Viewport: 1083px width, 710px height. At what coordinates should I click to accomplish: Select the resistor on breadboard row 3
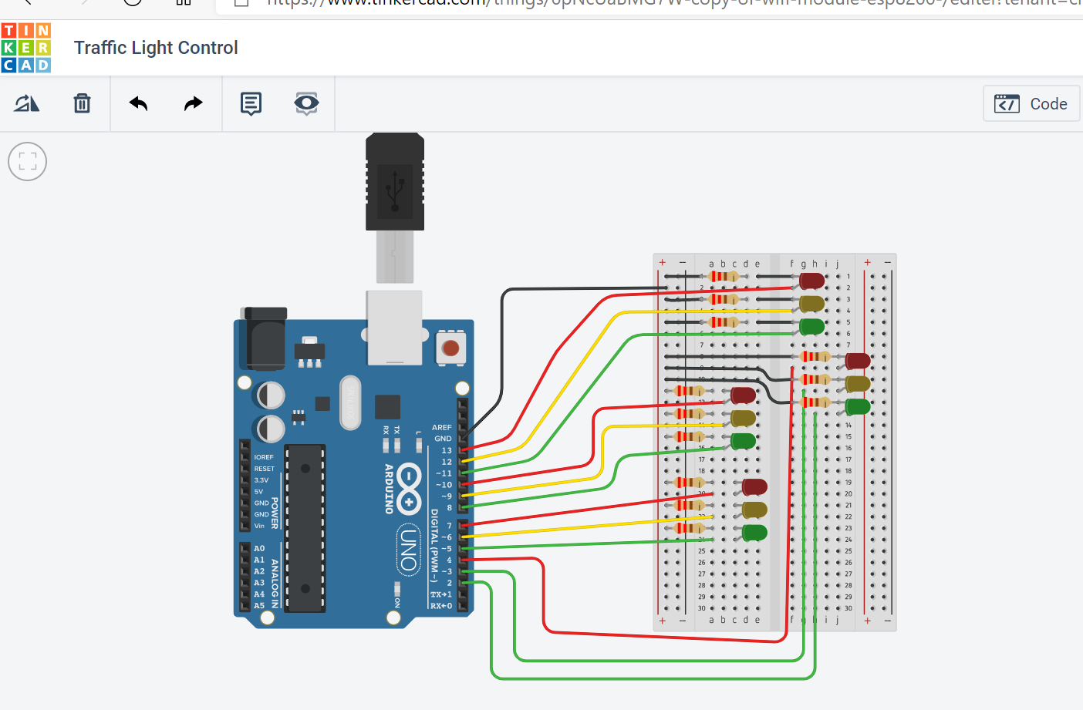coord(724,299)
